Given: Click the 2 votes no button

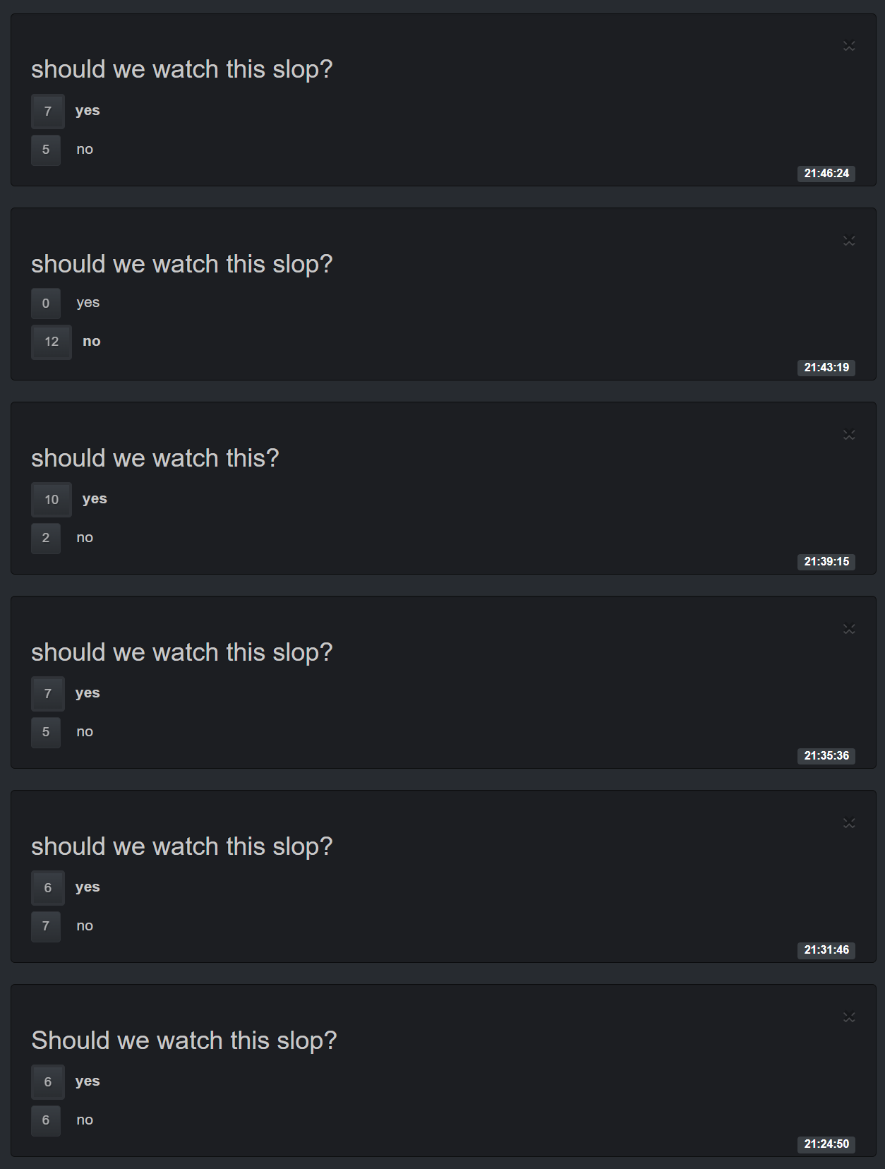Looking at the screenshot, I should pyautogui.click(x=46, y=538).
